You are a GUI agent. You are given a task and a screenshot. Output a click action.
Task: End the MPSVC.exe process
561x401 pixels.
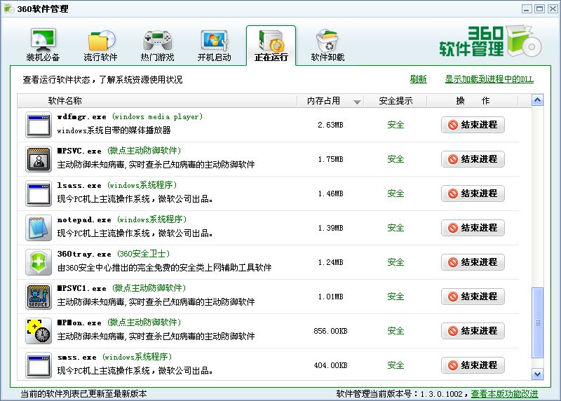[x=473, y=159]
